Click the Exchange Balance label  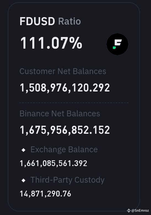tap(64, 150)
